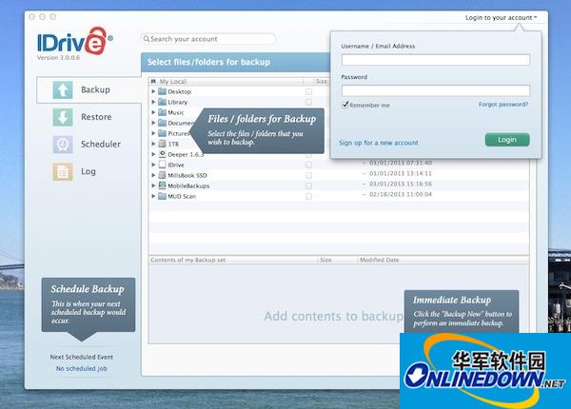Select the Deeper 1.6.3 disk icon
571x409 pixels.
(x=162, y=154)
